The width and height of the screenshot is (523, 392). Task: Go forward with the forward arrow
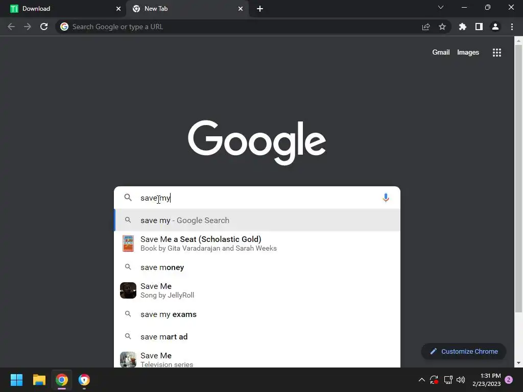coord(28,27)
